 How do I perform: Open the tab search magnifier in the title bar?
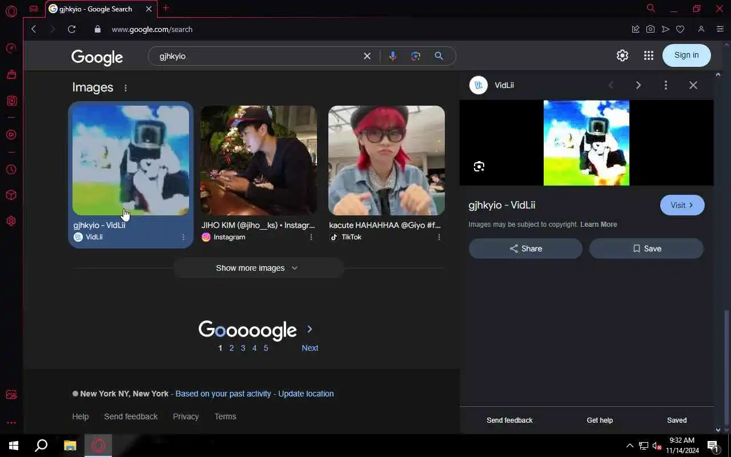pyautogui.click(x=650, y=8)
